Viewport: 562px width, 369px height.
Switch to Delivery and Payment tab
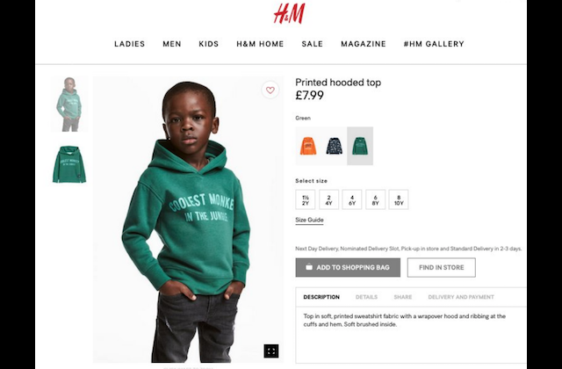click(461, 297)
